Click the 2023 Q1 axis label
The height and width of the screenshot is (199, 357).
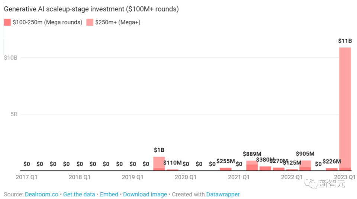click(x=345, y=177)
